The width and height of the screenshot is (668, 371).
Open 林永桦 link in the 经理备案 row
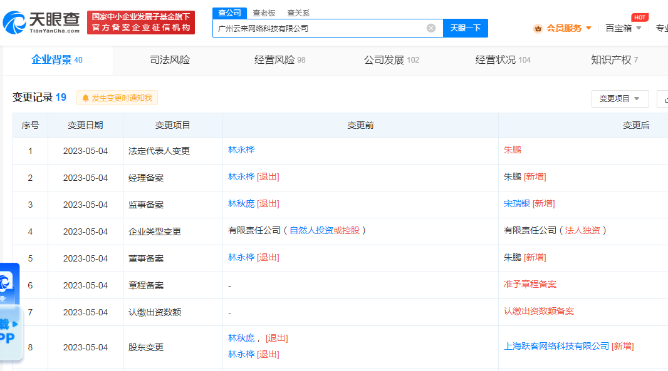241,176
